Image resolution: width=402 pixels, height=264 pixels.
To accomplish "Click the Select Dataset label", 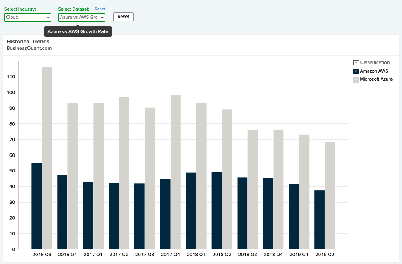I will click(74, 9).
